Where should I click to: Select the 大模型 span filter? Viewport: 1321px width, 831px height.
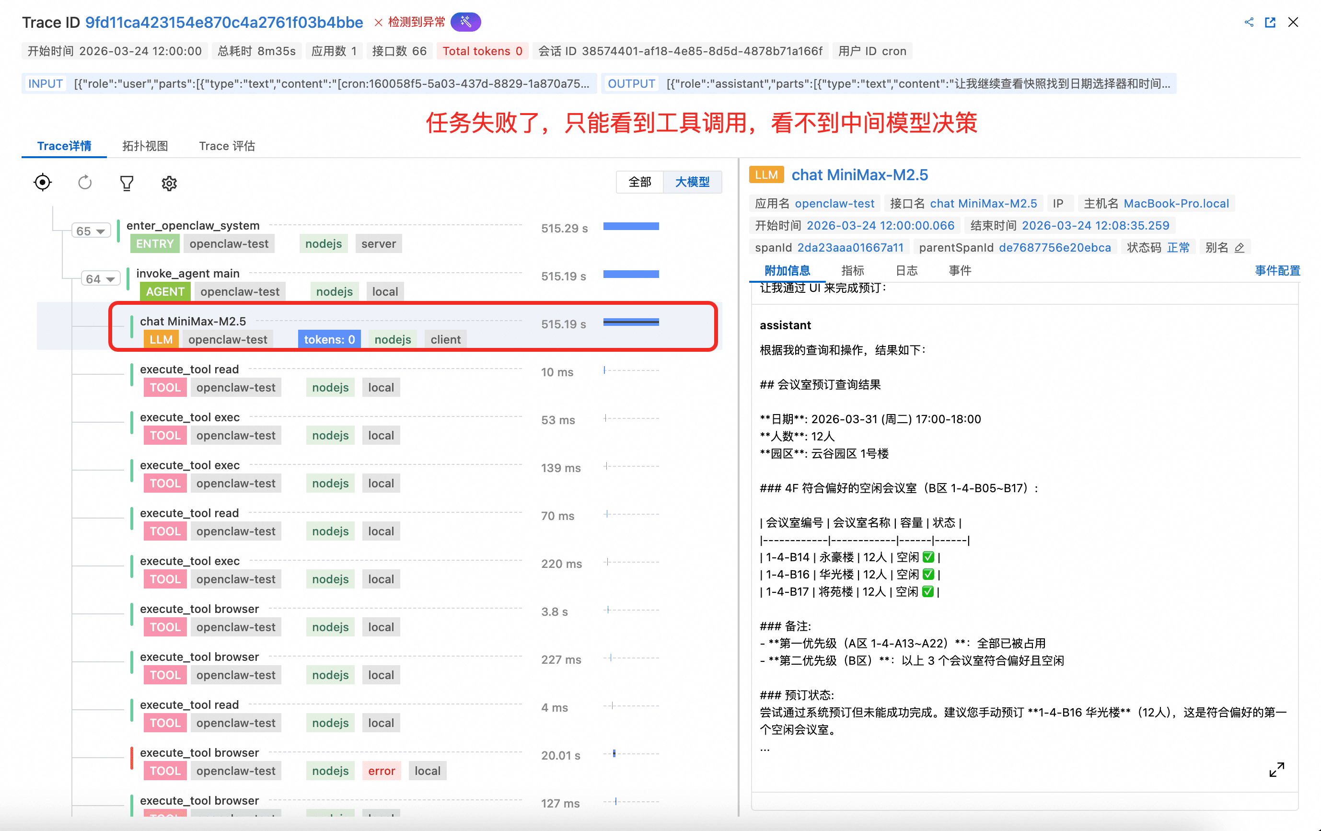point(692,182)
